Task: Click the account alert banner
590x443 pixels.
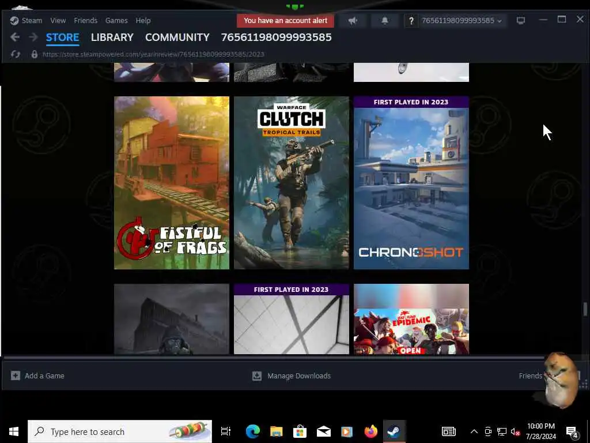Action: tap(285, 20)
